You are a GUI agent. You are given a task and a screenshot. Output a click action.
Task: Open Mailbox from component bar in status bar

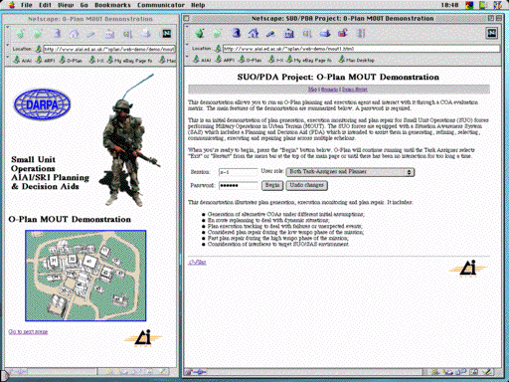pyautogui.click(x=448, y=372)
